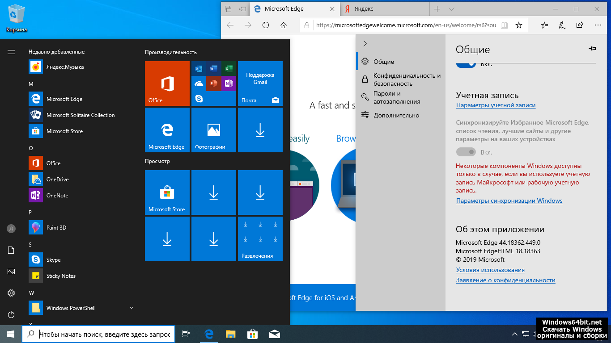Add page to favorites star icon
611x343 pixels.
[x=519, y=25]
